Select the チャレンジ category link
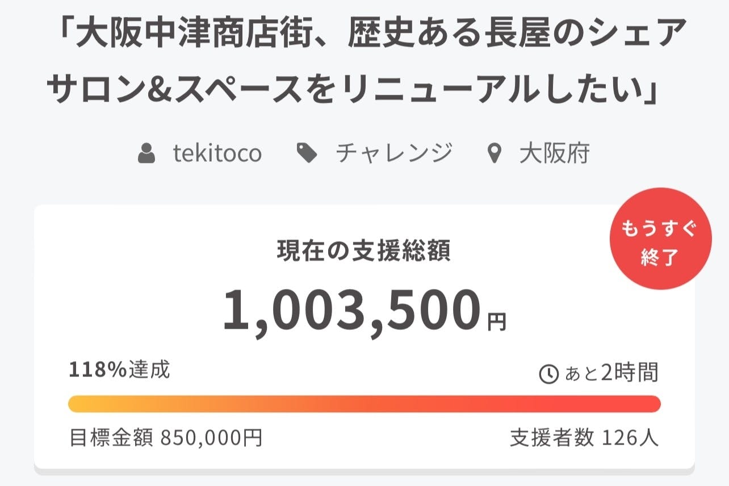This screenshot has height=486, width=729. click(x=394, y=153)
